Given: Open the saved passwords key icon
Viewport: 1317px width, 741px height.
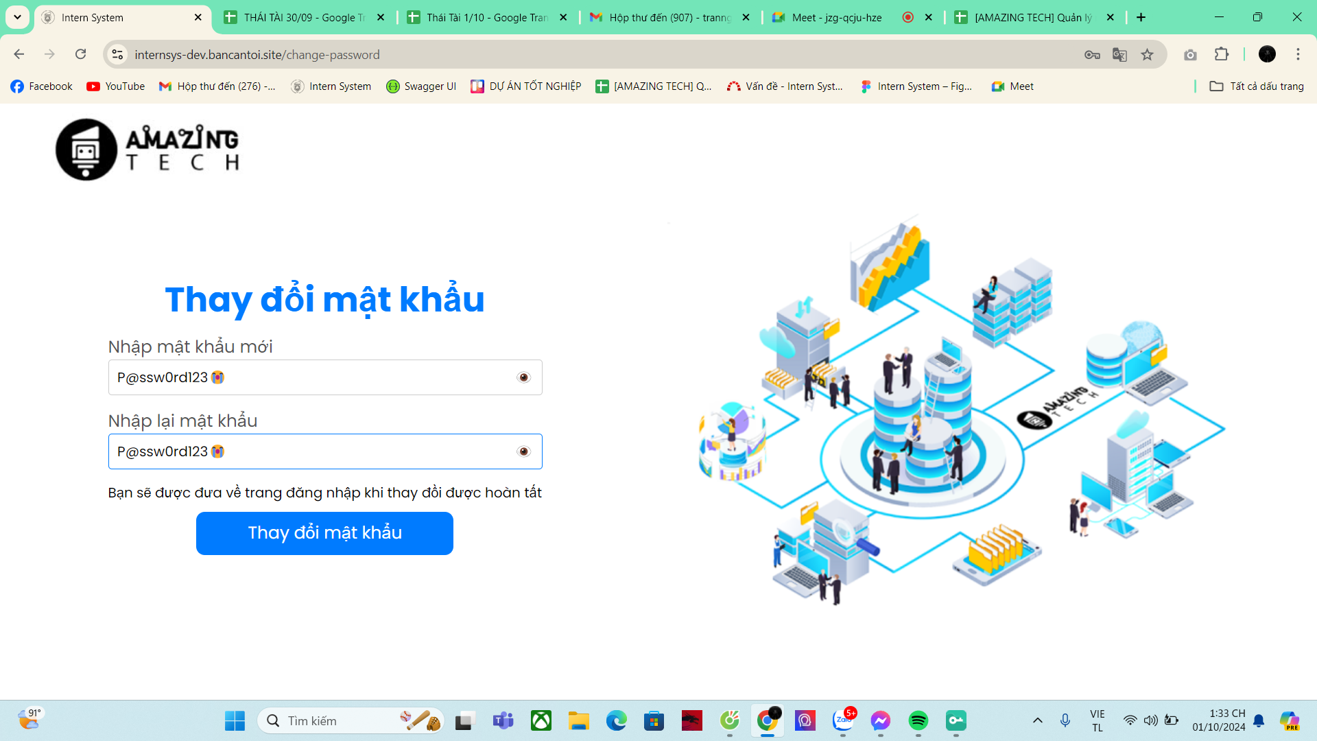Looking at the screenshot, I should 1092,55.
